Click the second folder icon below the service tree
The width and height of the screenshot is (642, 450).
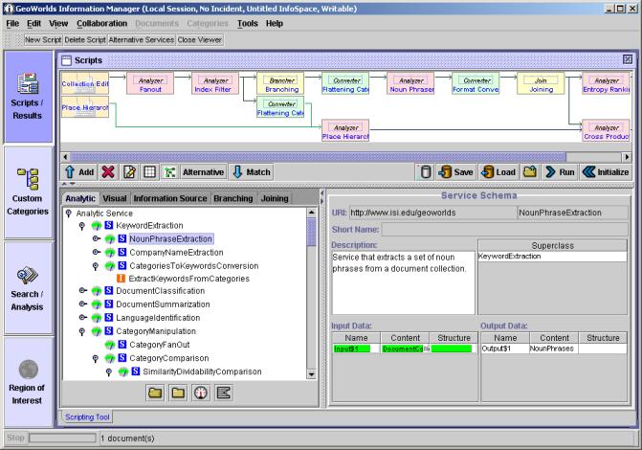(178, 394)
